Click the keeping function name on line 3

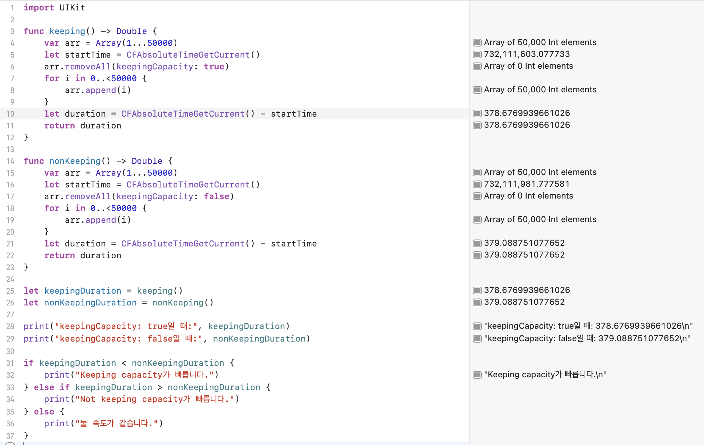click(x=67, y=31)
